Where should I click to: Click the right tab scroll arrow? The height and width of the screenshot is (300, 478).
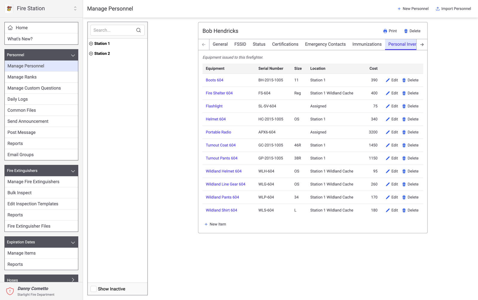[422, 45]
